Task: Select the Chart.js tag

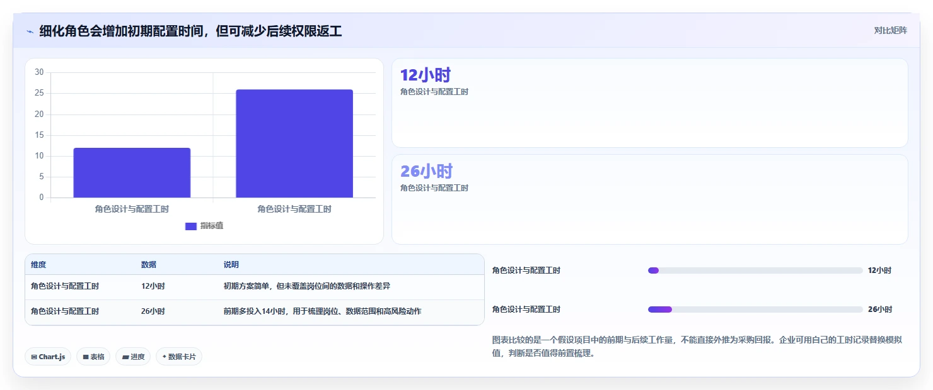Action: click(48, 357)
